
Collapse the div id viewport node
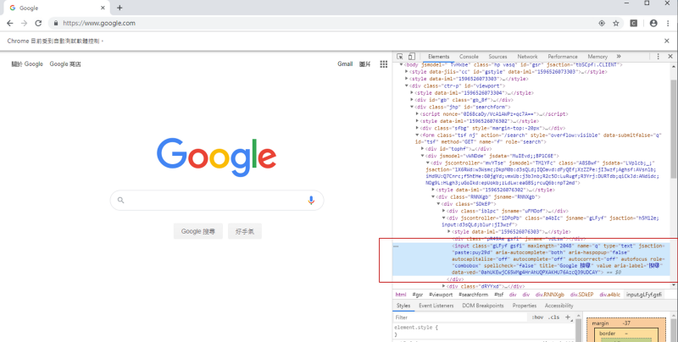pyautogui.click(x=406, y=86)
